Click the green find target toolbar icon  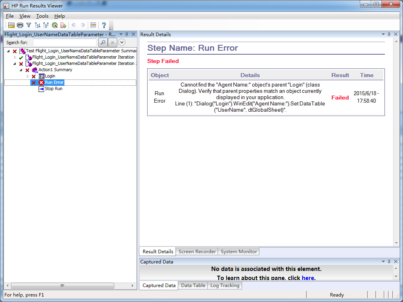55,25
